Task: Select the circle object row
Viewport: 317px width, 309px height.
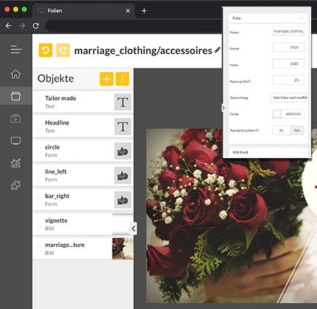Action: click(83, 151)
